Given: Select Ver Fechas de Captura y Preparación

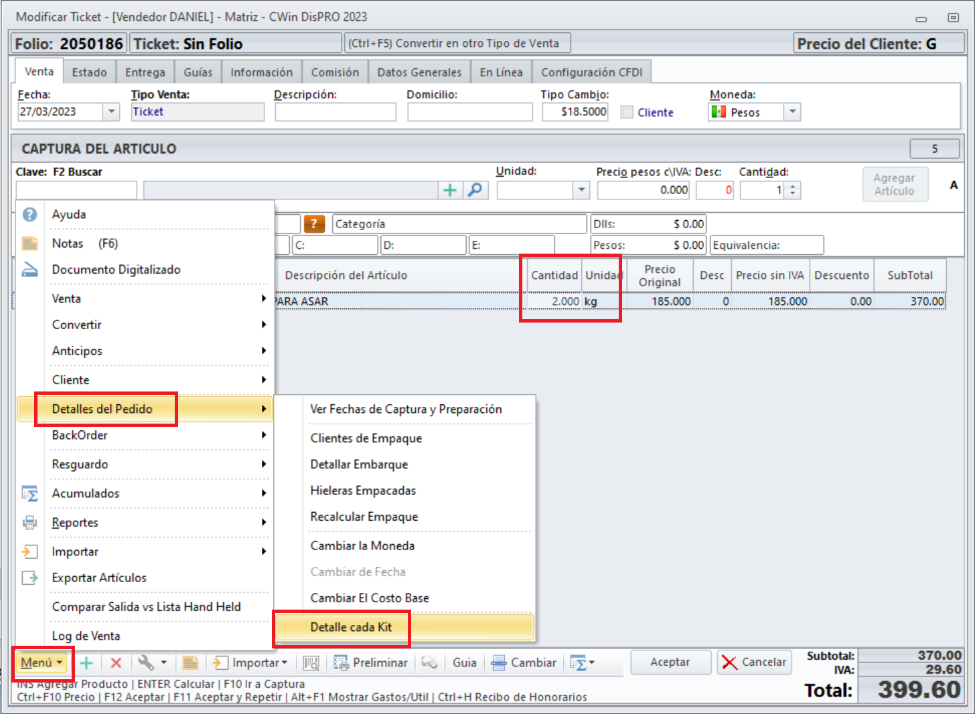Looking at the screenshot, I should click(405, 409).
